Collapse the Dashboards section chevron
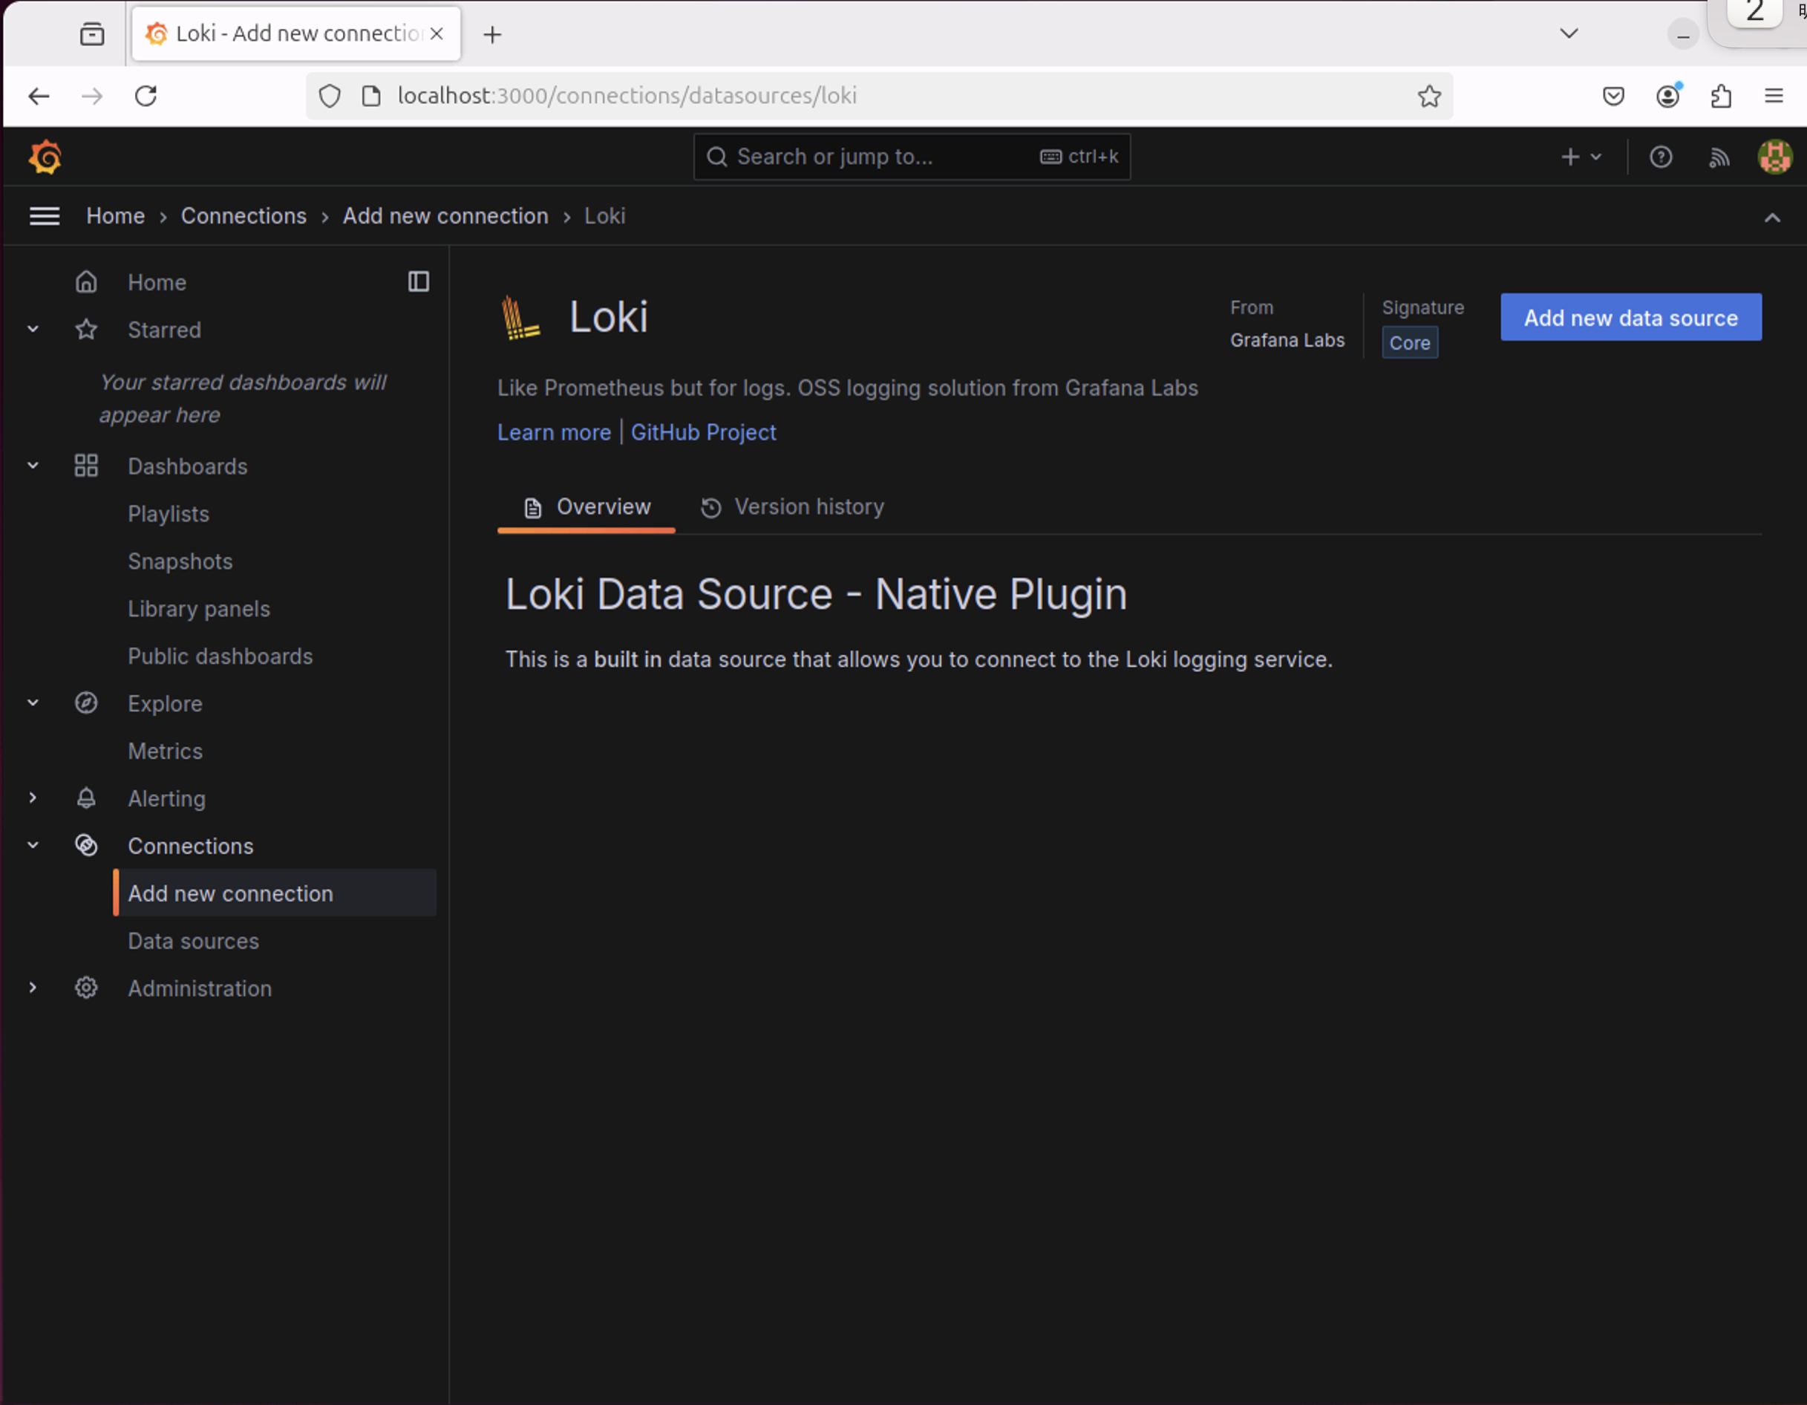This screenshot has width=1807, height=1405. tap(33, 466)
